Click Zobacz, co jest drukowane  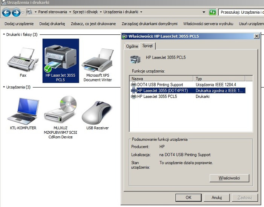pyautogui.click(x=93, y=24)
